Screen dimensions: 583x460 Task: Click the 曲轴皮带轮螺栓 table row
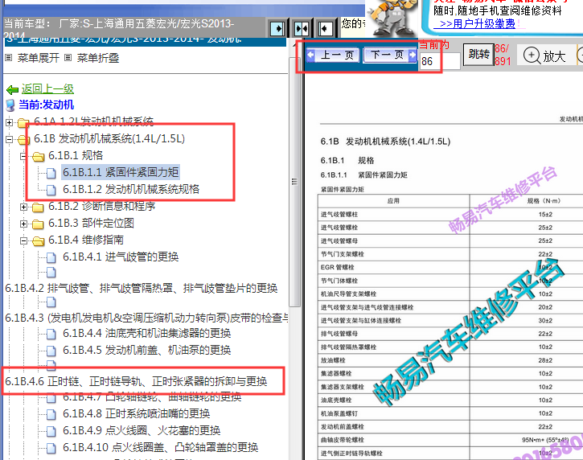click(450, 440)
